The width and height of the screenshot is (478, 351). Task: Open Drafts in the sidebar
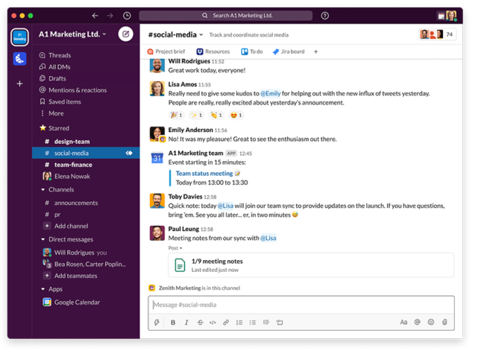53,78
